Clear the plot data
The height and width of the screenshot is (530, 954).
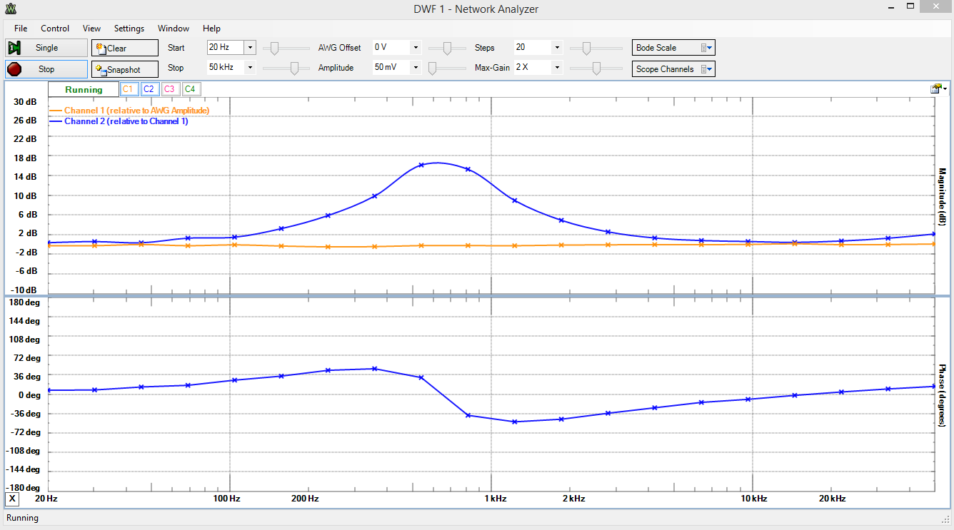(125, 48)
